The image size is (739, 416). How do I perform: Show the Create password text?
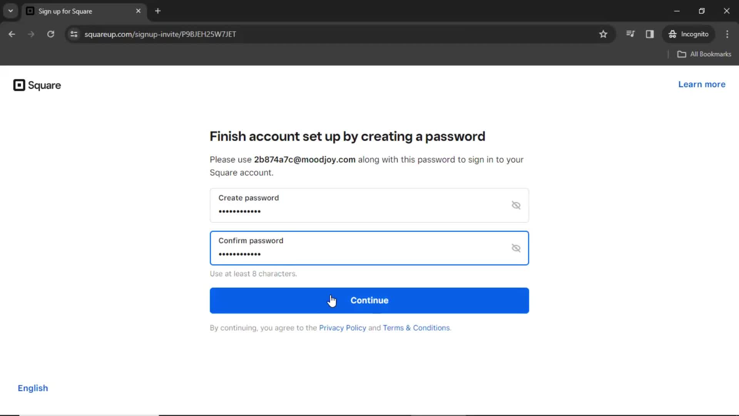tap(516, 205)
